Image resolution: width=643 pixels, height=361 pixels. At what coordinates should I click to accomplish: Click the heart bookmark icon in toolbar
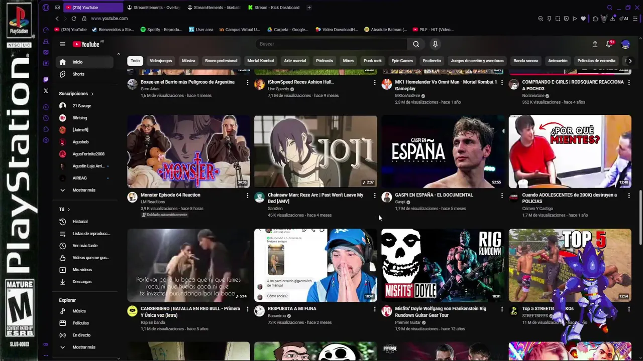(x=583, y=19)
